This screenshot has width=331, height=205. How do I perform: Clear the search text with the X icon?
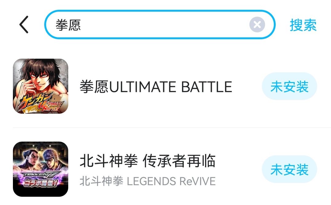(x=257, y=25)
